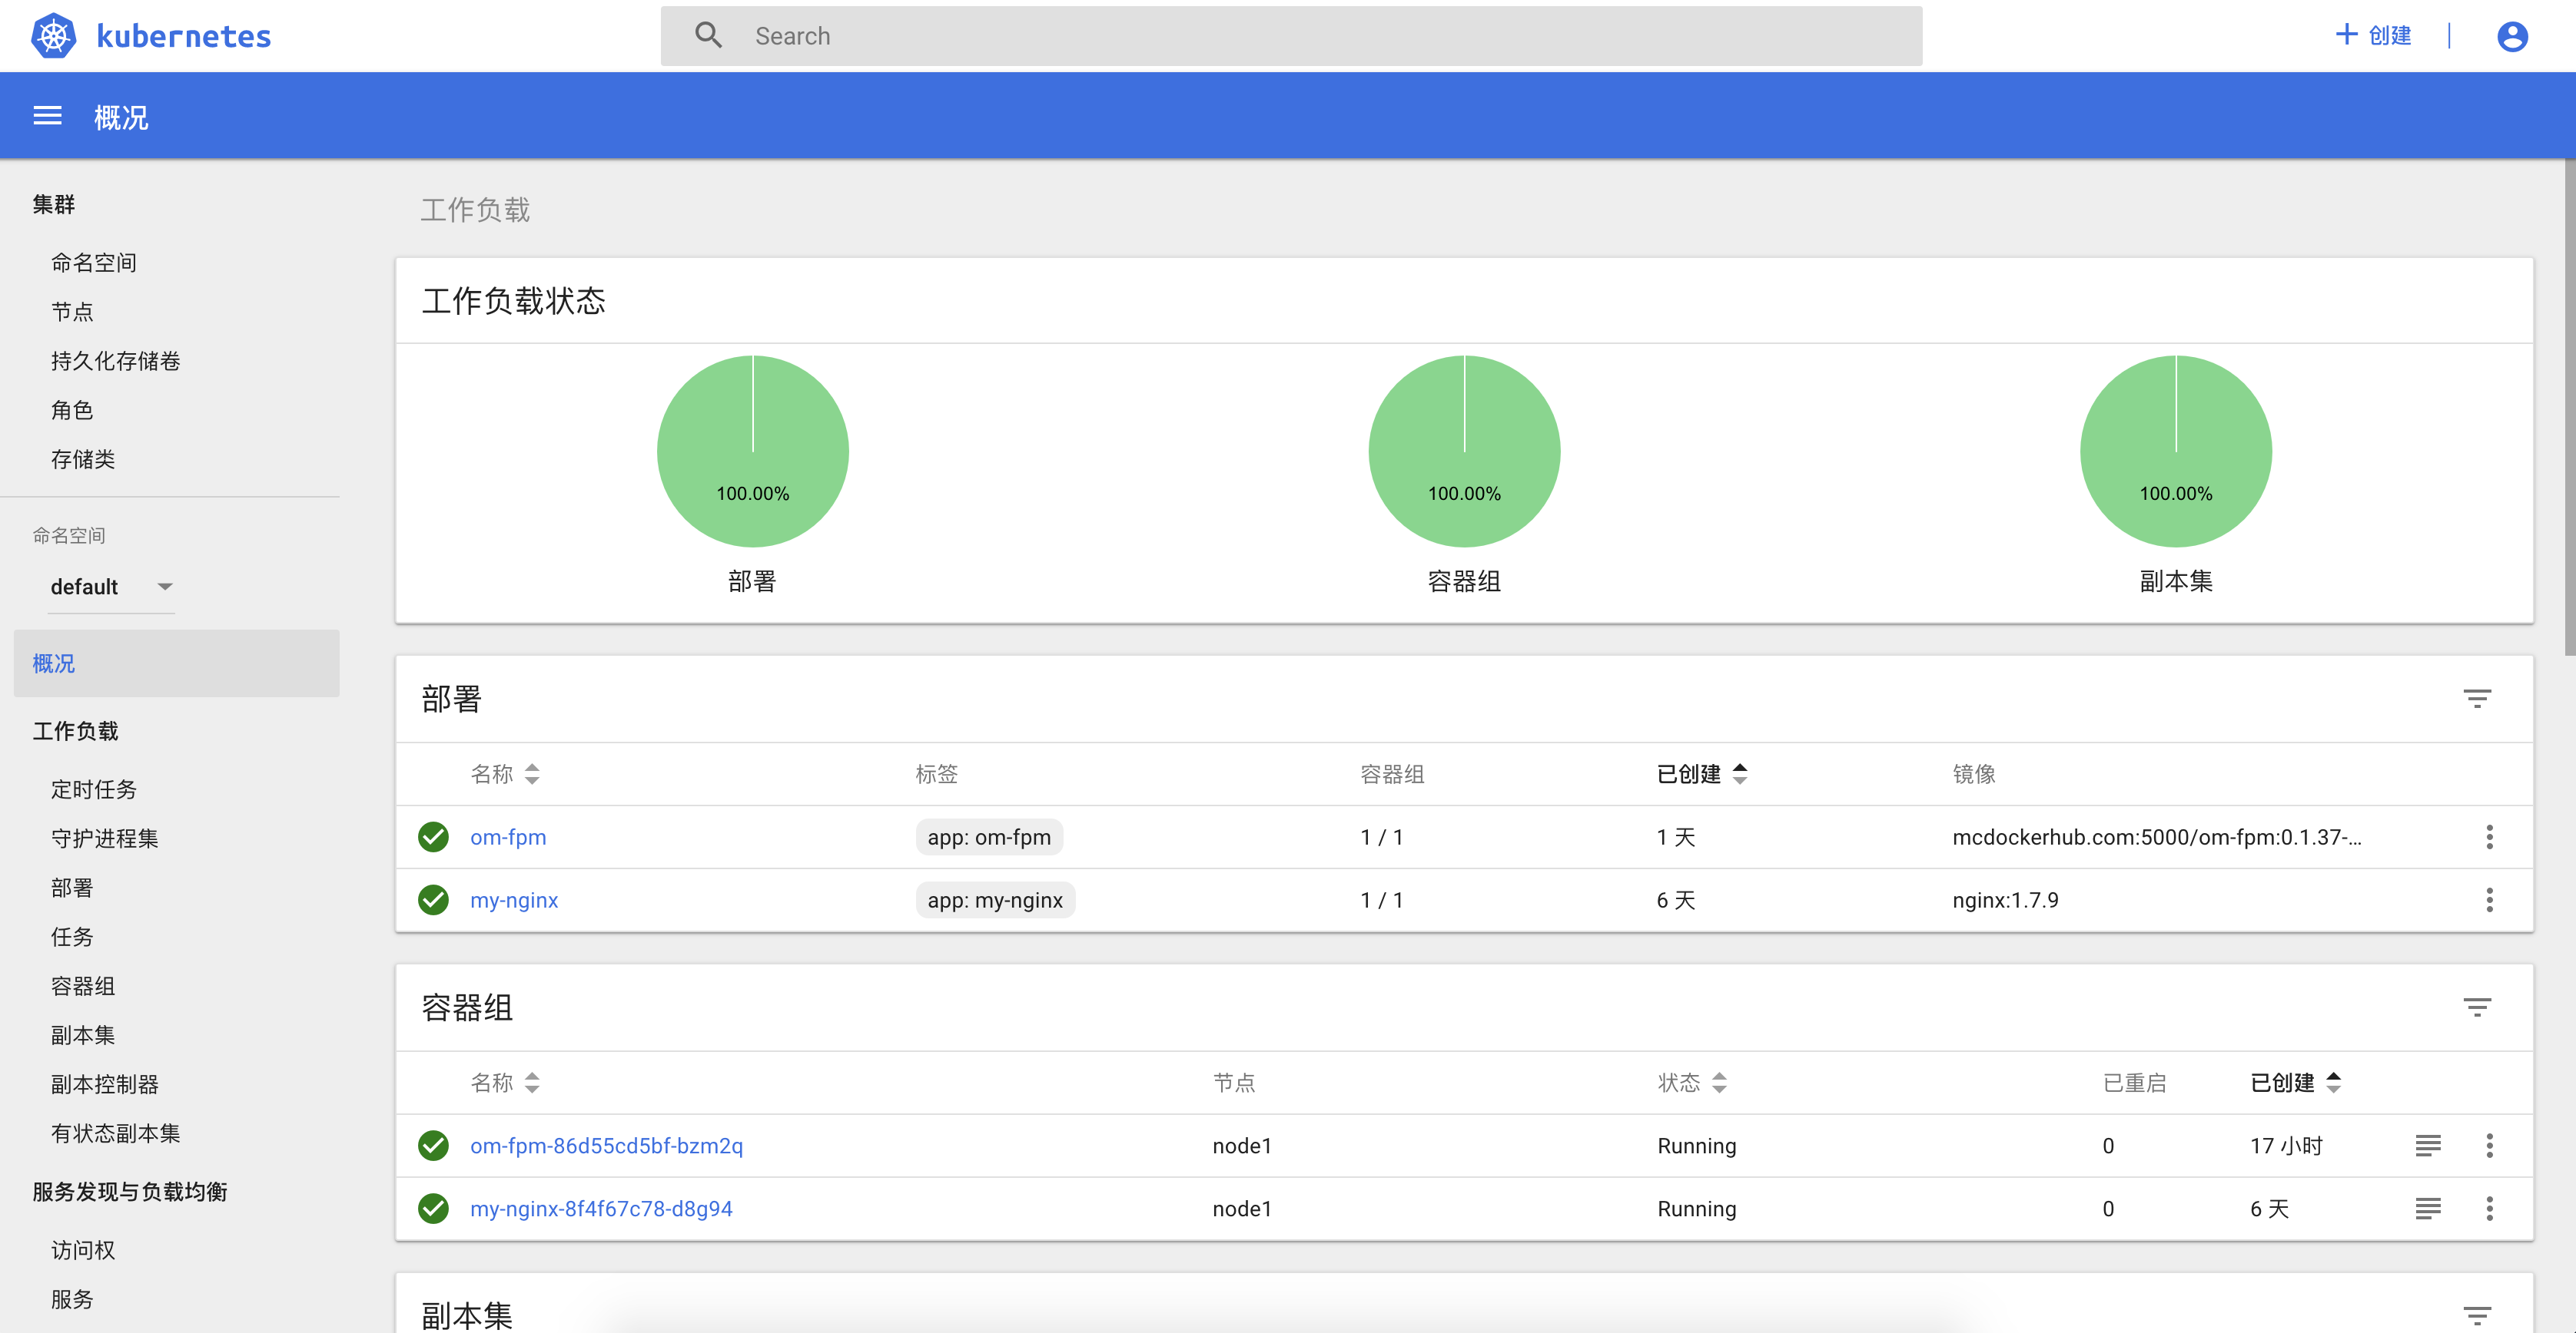Image resolution: width=2576 pixels, height=1333 pixels.
Task: Sort pods by 状态 column
Action: [x=1692, y=1082]
